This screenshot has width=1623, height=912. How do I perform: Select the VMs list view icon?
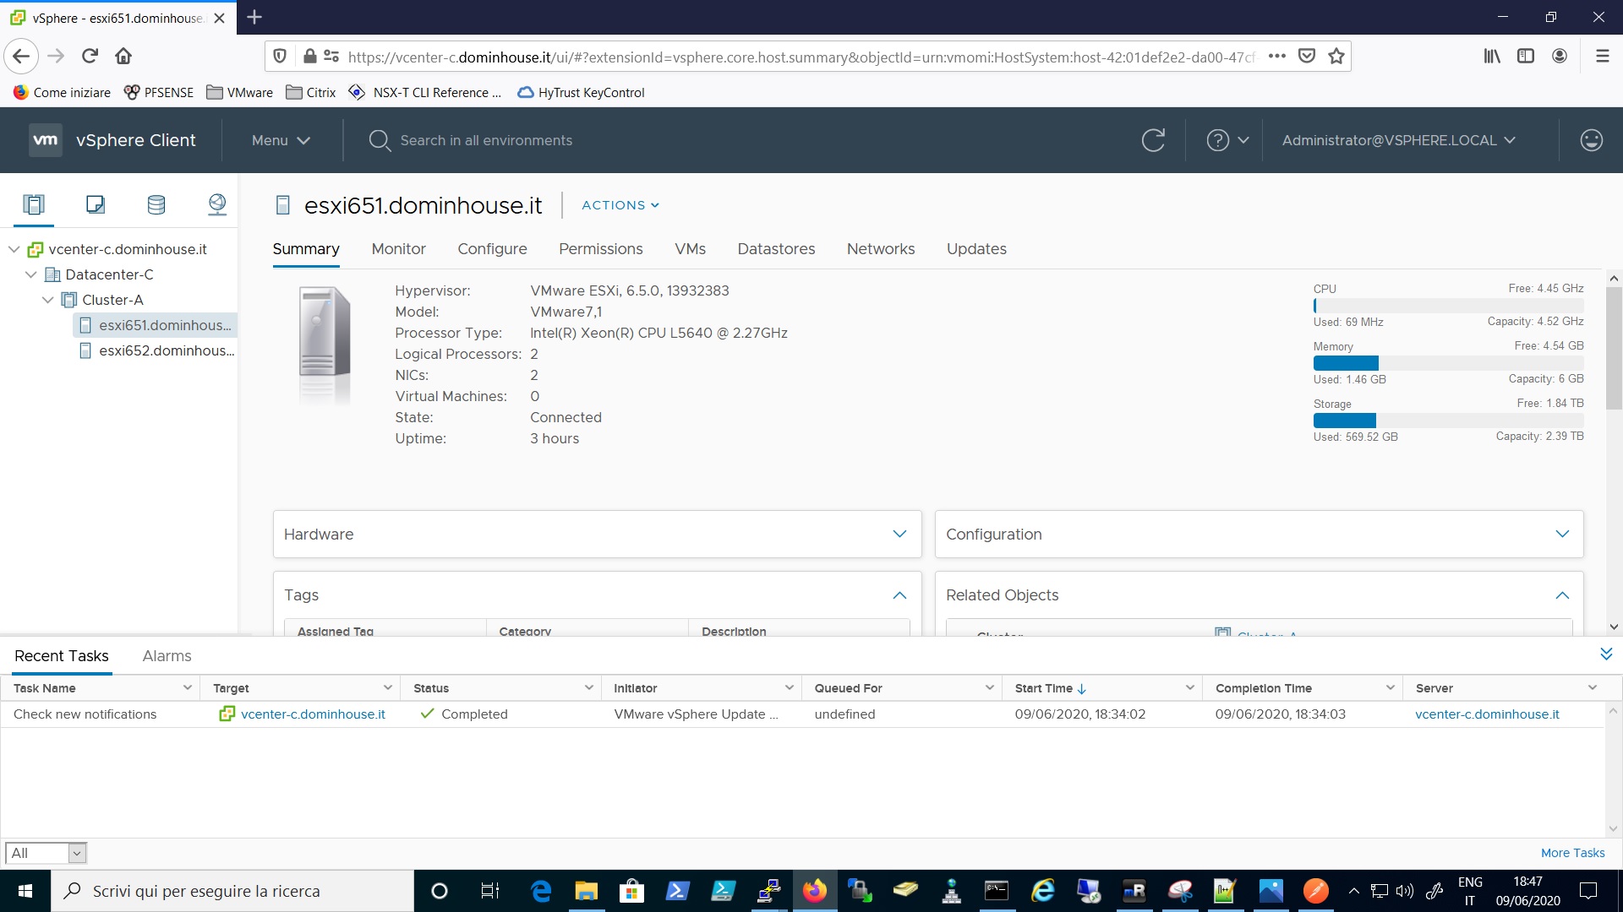pyautogui.click(x=95, y=204)
